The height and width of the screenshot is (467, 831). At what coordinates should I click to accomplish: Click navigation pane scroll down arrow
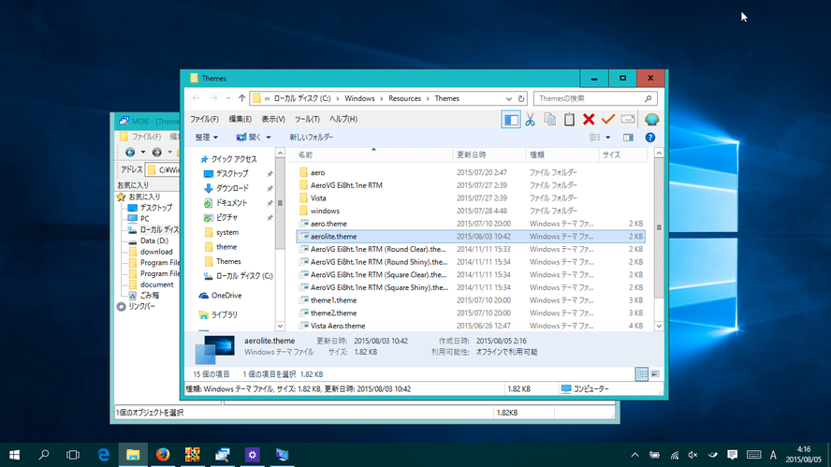point(281,326)
